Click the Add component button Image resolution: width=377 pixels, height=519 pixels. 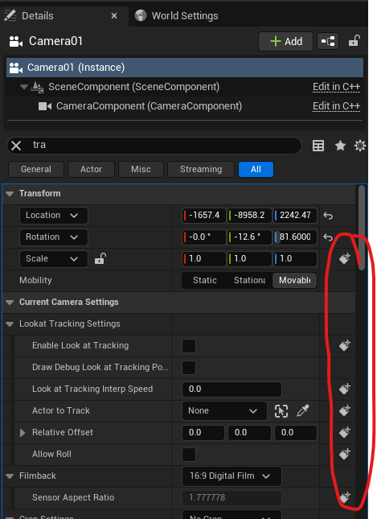point(285,41)
